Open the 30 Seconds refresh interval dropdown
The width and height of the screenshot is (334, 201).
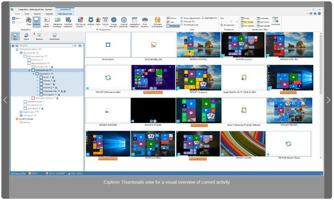[x=228, y=25]
